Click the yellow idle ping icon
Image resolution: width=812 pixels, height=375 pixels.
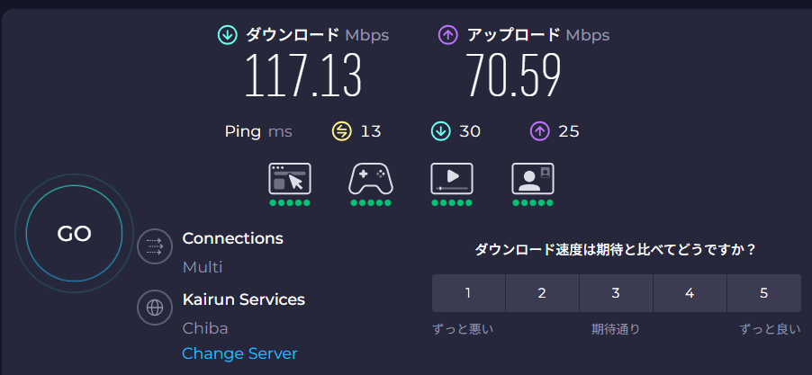(342, 131)
